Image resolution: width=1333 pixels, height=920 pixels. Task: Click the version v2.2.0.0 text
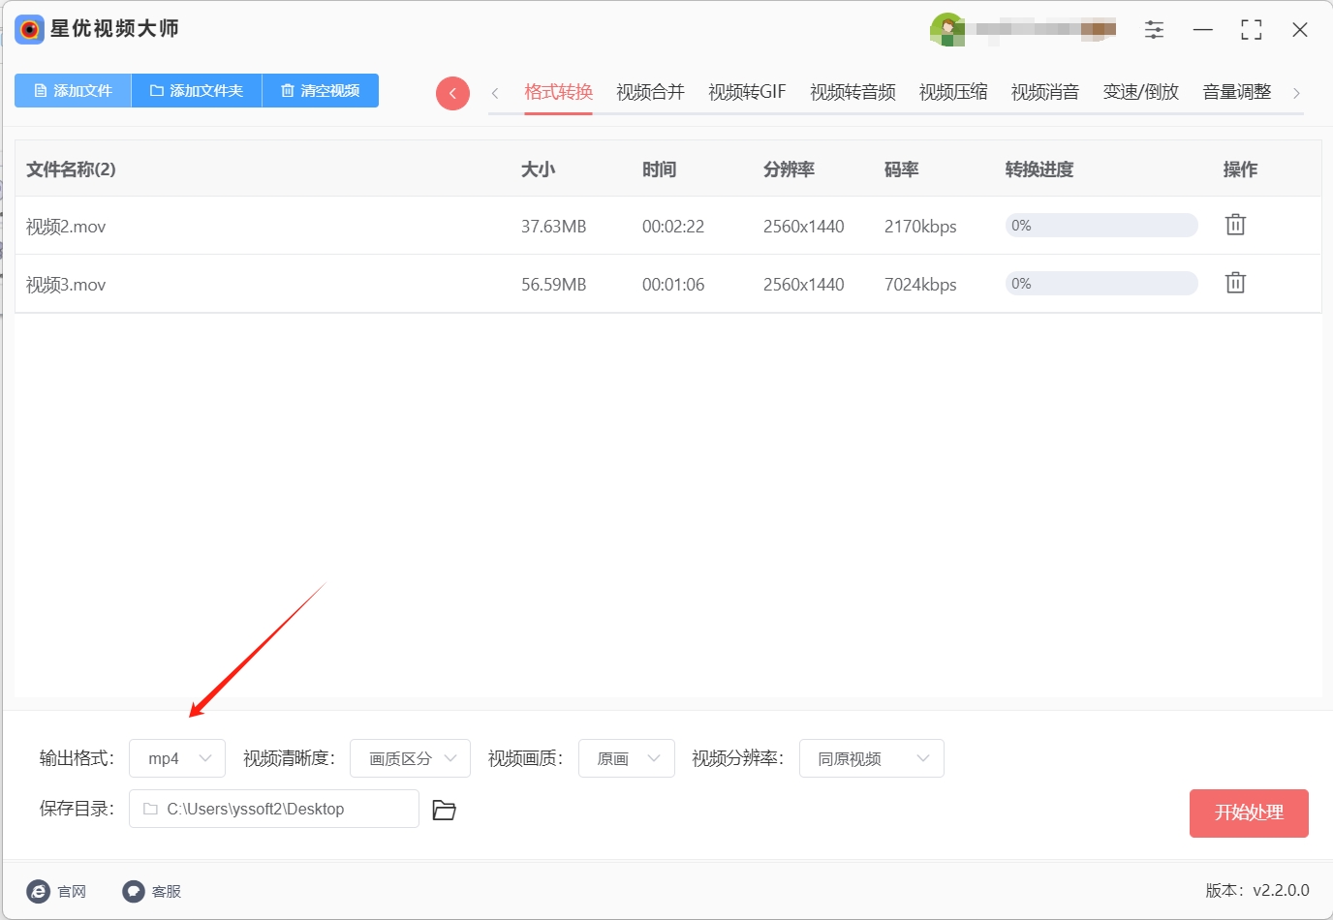[x=1257, y=890]
